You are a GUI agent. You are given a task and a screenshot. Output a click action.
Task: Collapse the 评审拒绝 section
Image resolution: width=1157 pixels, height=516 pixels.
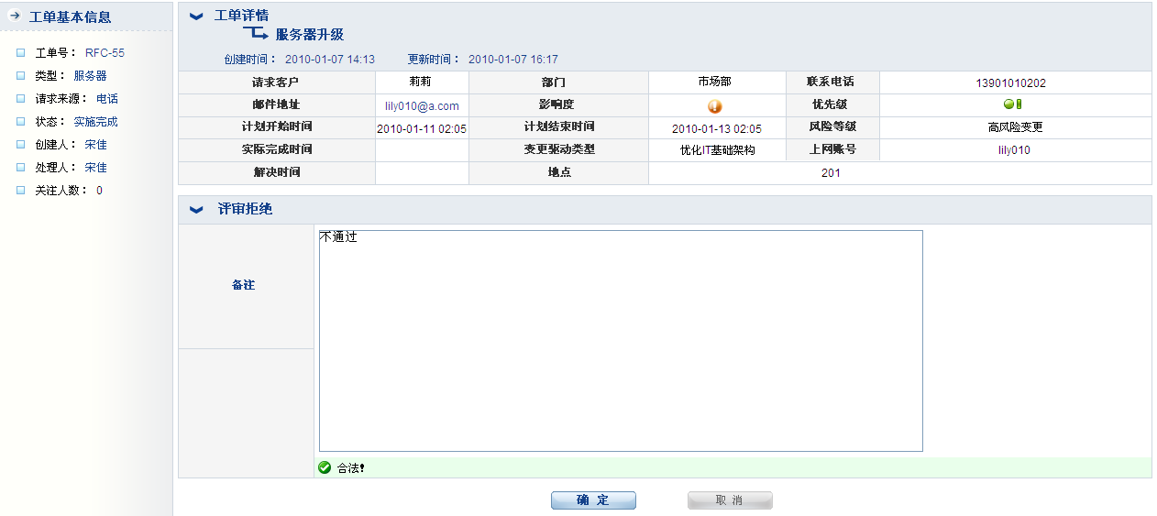(195, 210)
